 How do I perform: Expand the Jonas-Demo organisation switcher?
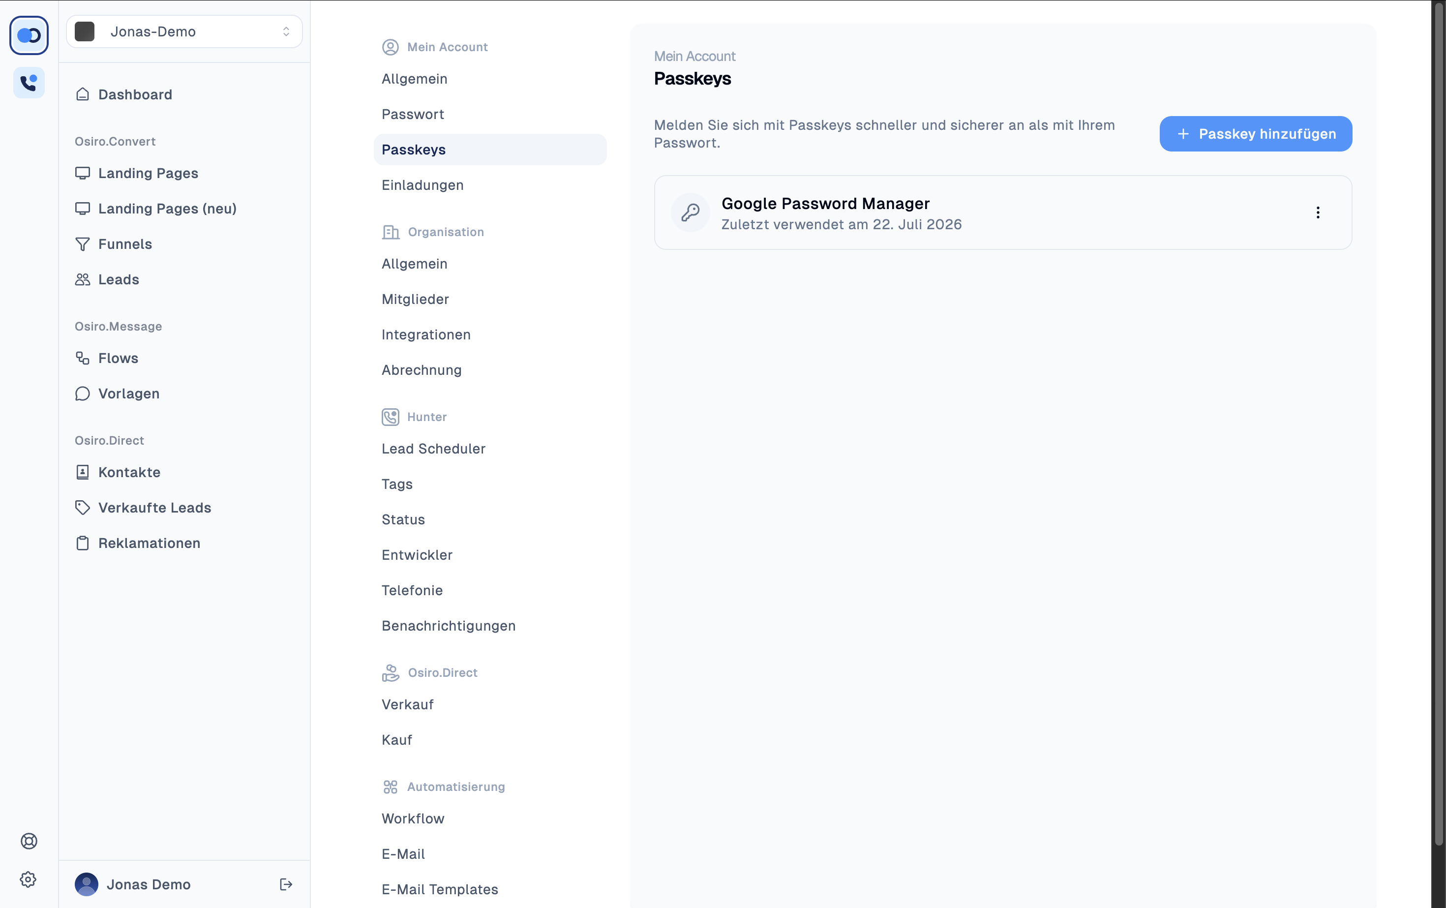point(184,31)
